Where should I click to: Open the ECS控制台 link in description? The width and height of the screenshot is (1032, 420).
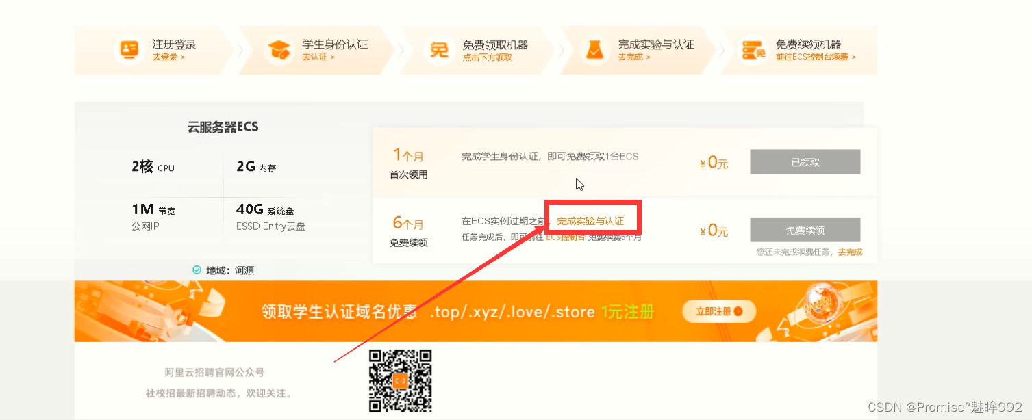pyautogui.click(x=565, y=237)
